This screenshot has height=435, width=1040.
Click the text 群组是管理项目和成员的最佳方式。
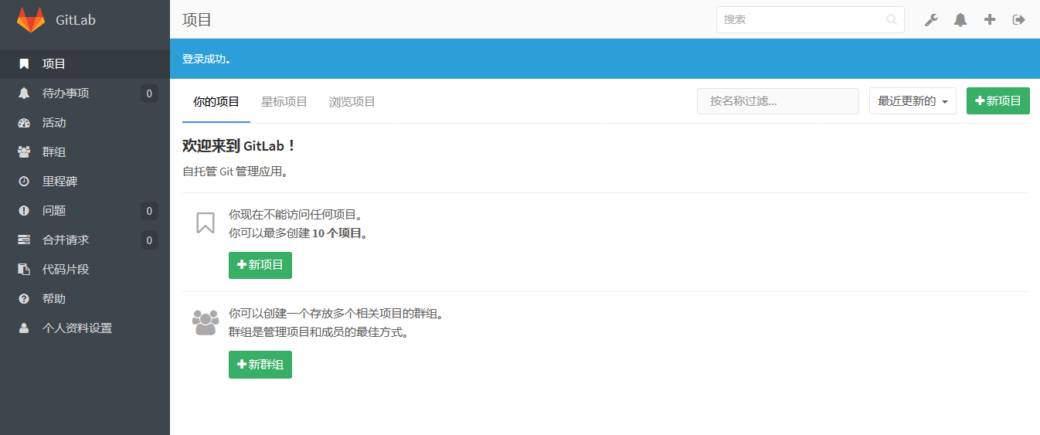click(318, 332)
